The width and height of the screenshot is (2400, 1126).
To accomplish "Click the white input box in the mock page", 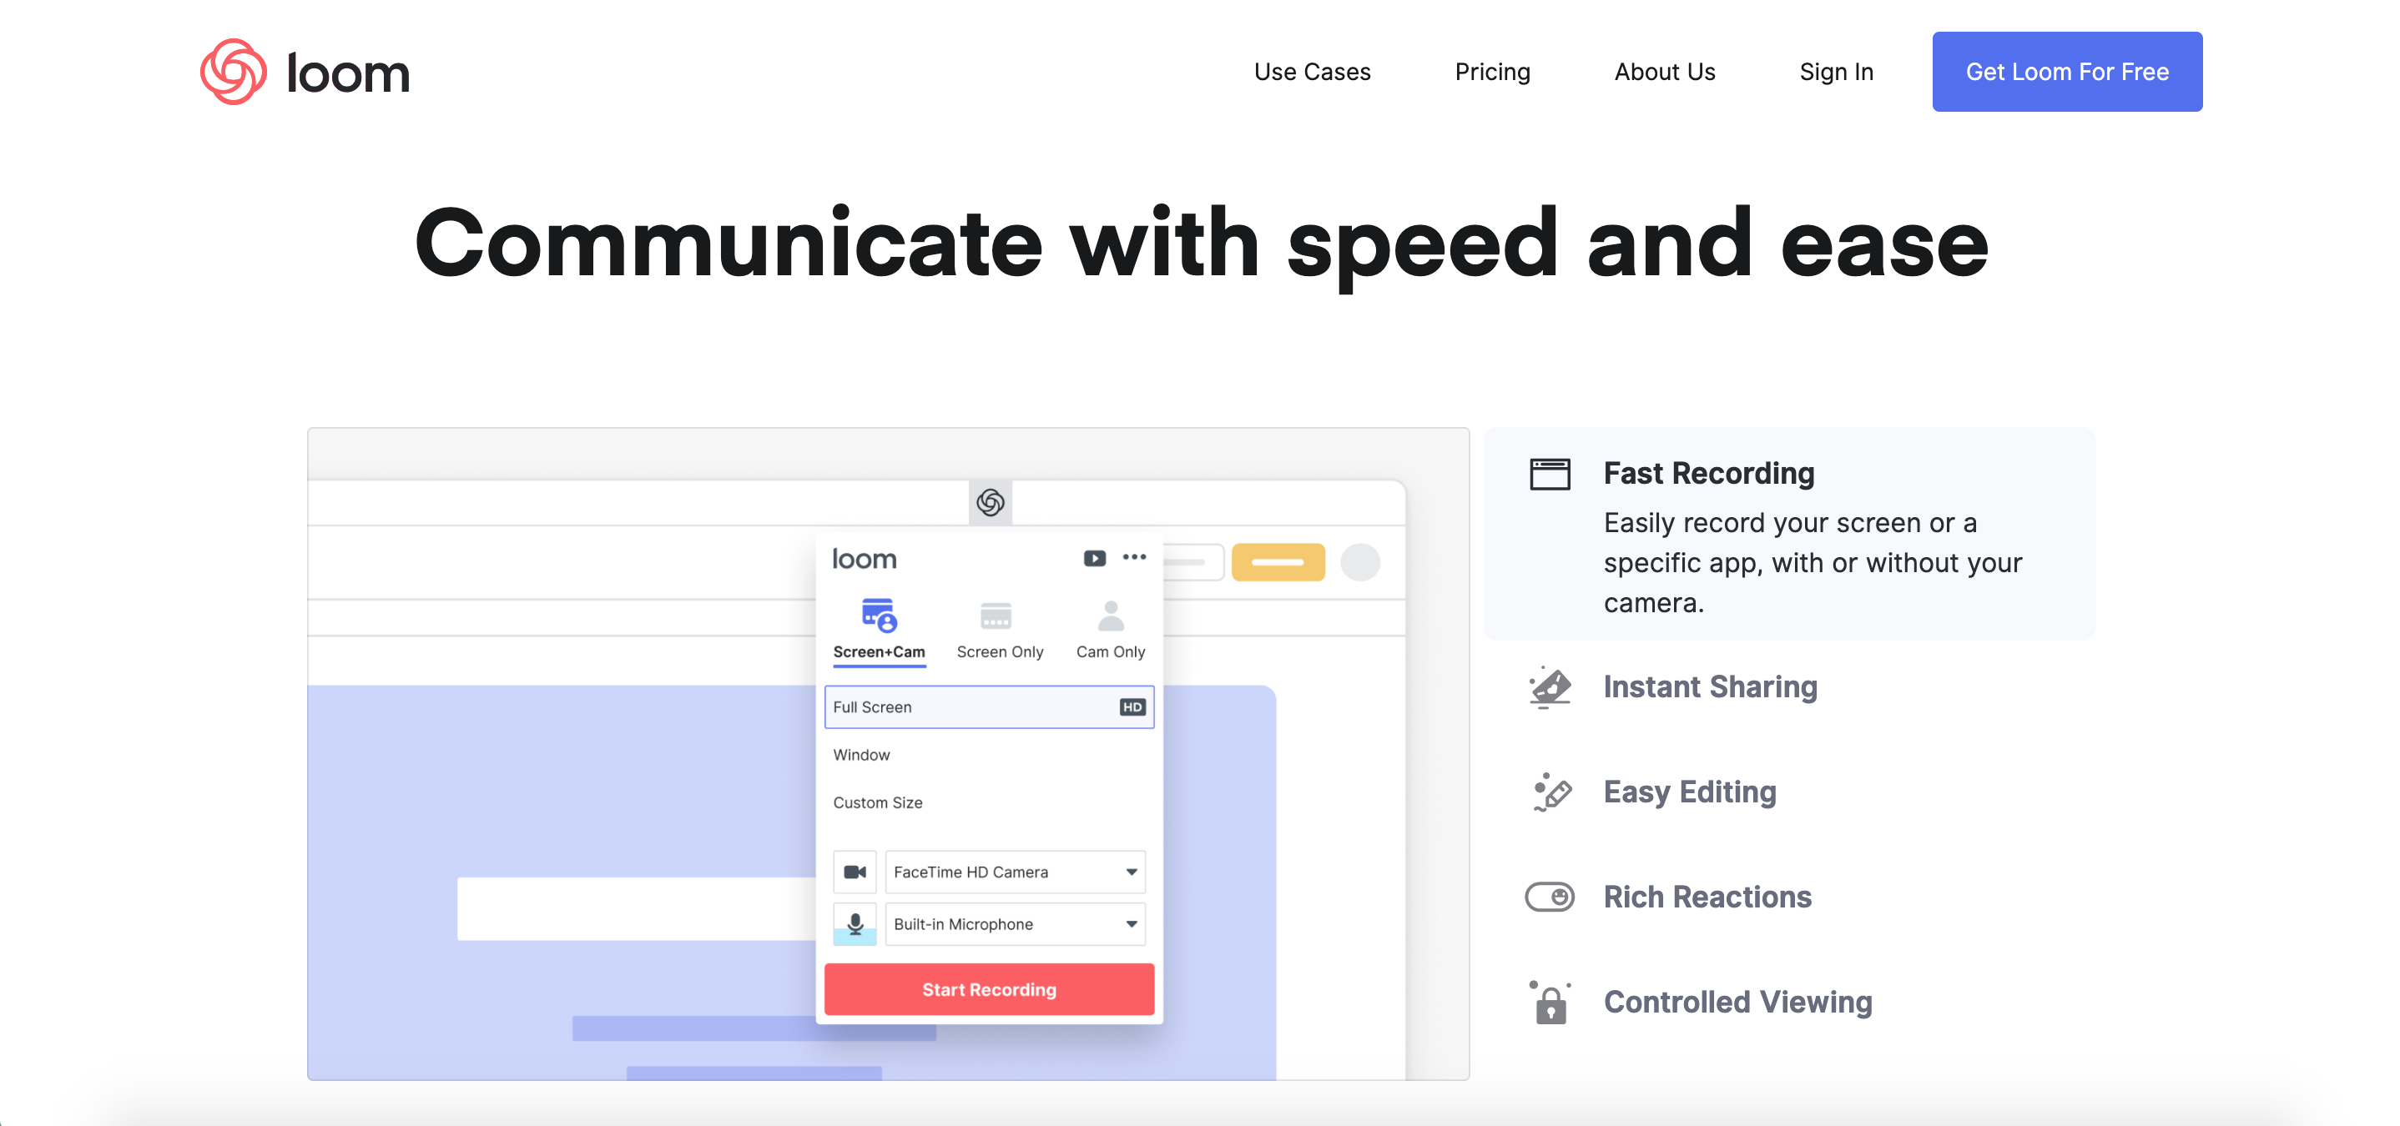I will coord(637,908).
